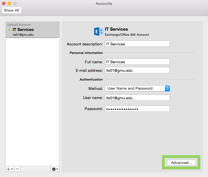Click the empty area of accounts list

click(x=32, y=99)
